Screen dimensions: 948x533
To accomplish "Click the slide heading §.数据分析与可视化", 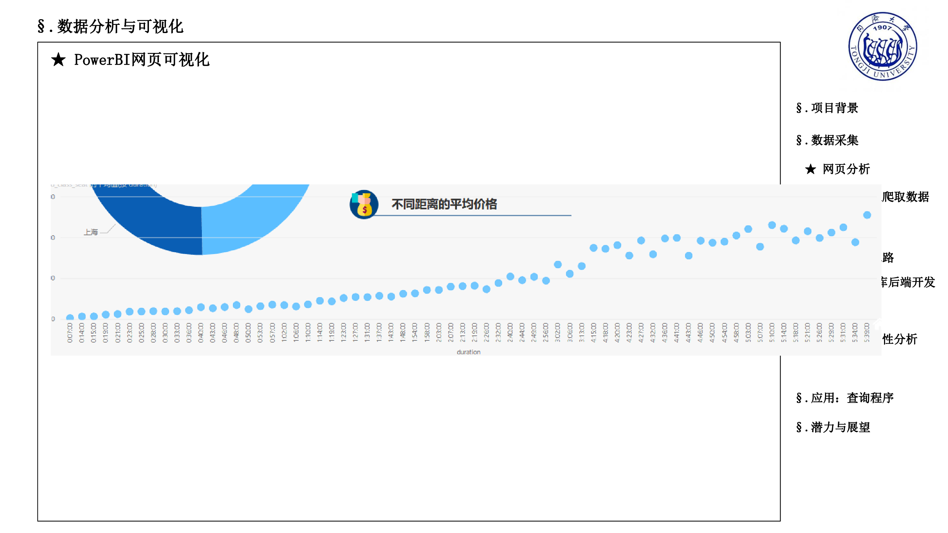I will click(x=110, y=27).
